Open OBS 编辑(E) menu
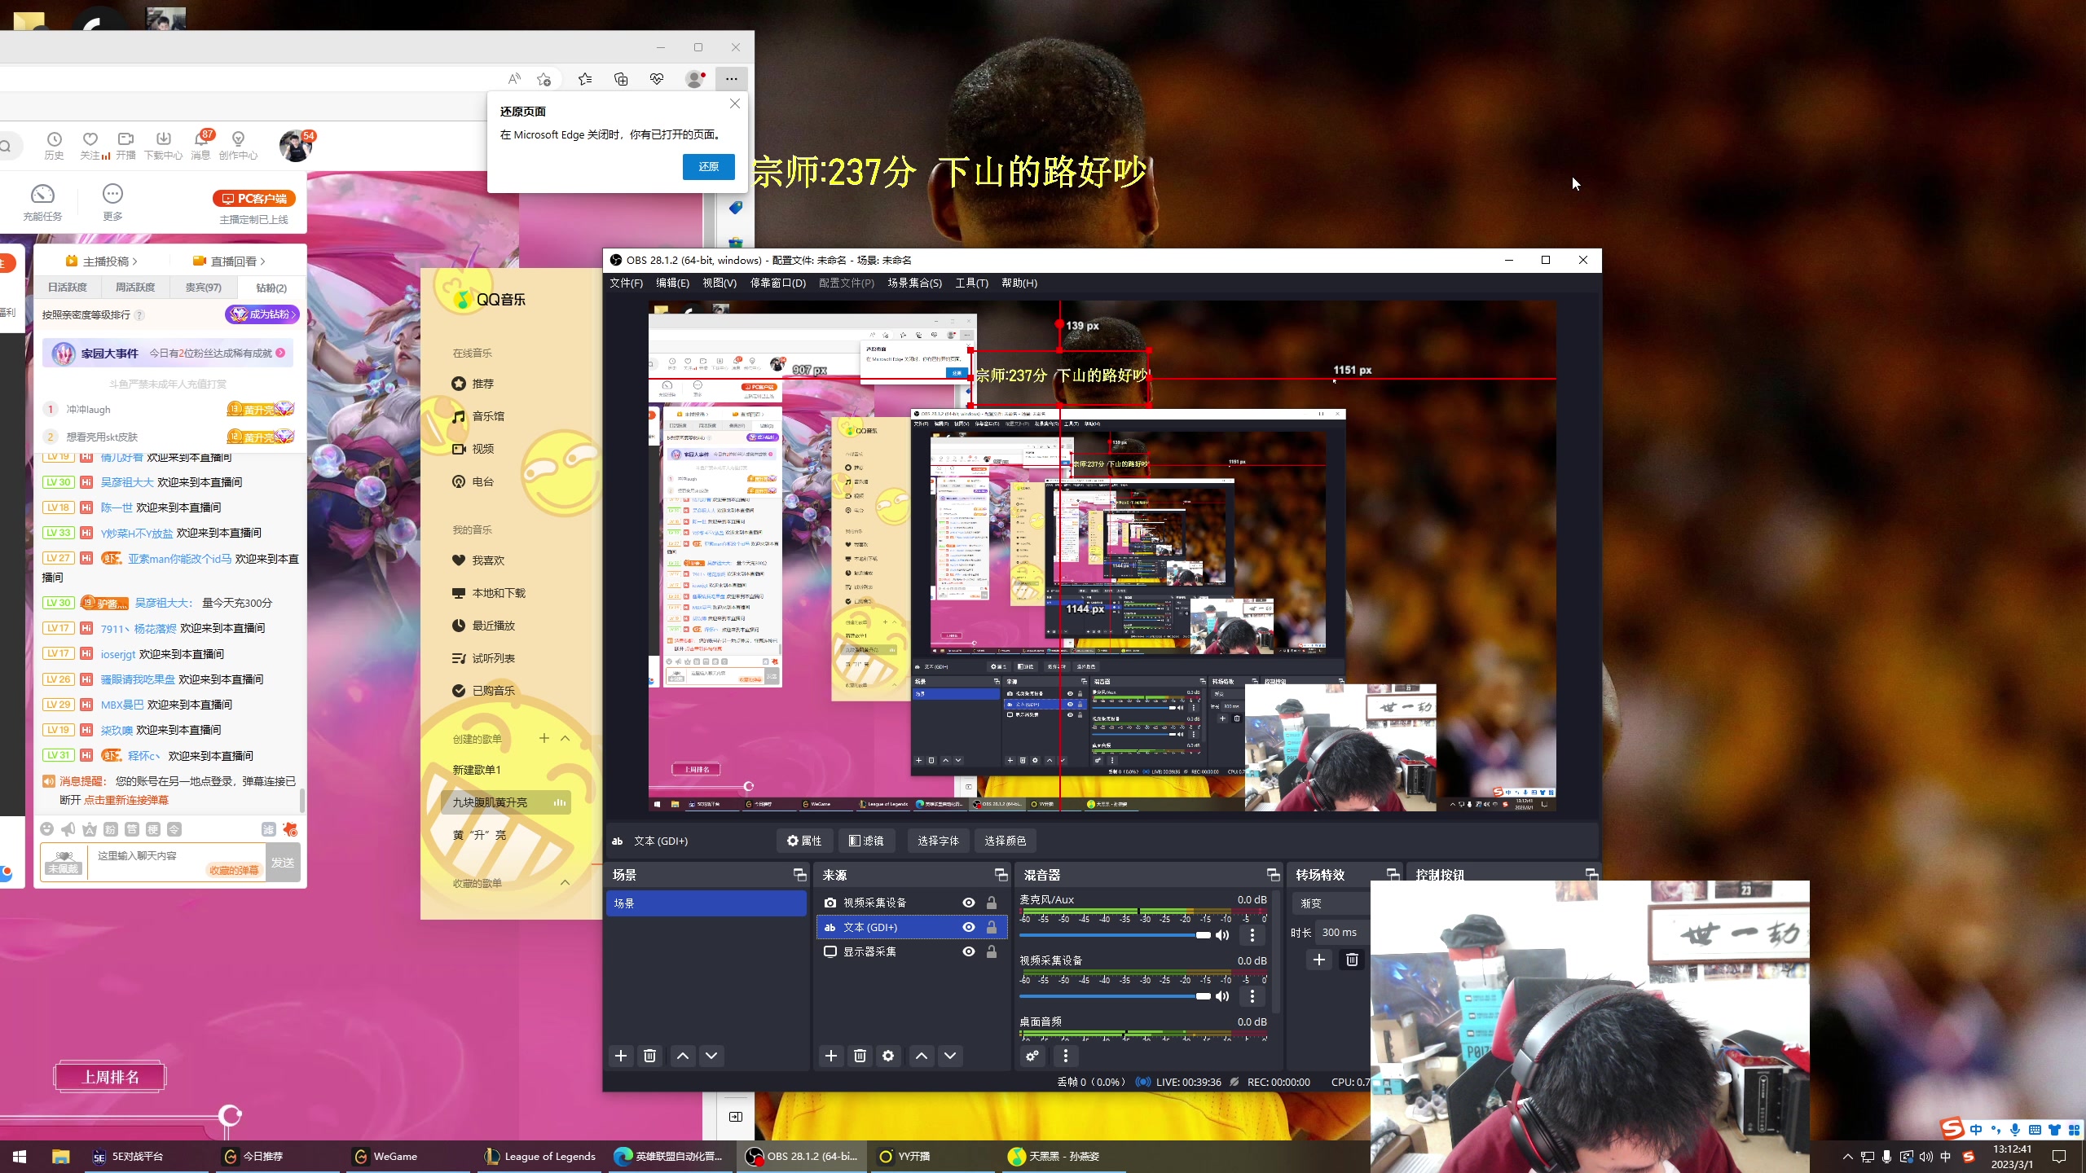The image size is (2086, 1173). pos(672,283)
